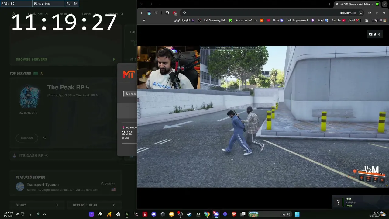
Task: Open Task View from the taskbar
Action: 243,214
